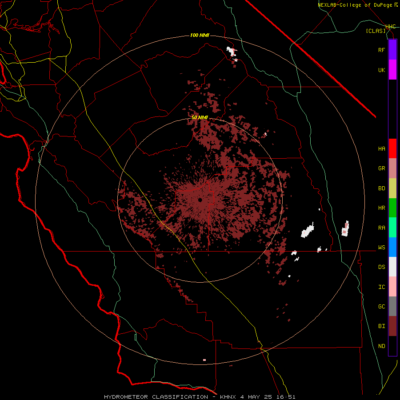Click the 'ND' legend label
400x400 pixels.
tap(381, 346)
